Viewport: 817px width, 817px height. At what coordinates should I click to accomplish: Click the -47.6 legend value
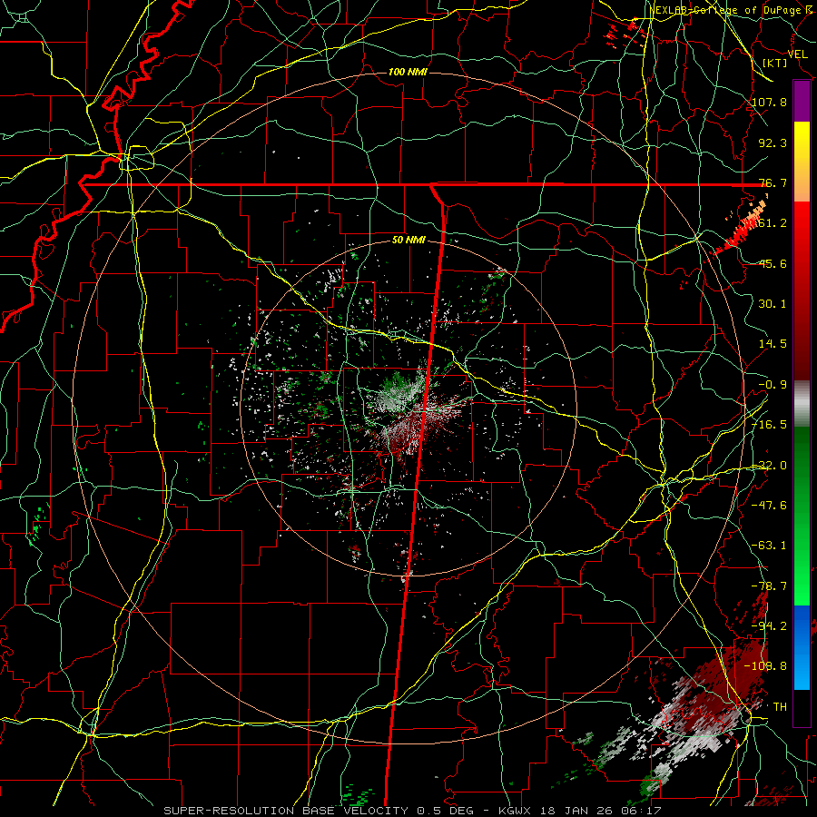[770, 506]
